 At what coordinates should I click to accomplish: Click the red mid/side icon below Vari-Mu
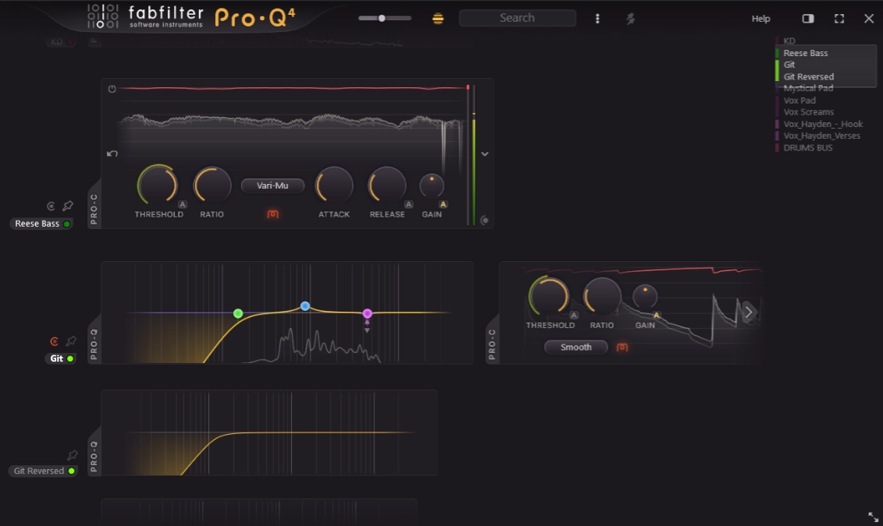point(272,214)
